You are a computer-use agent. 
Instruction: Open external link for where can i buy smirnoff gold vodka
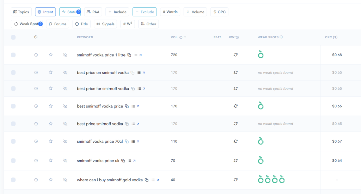coord(158,180)
